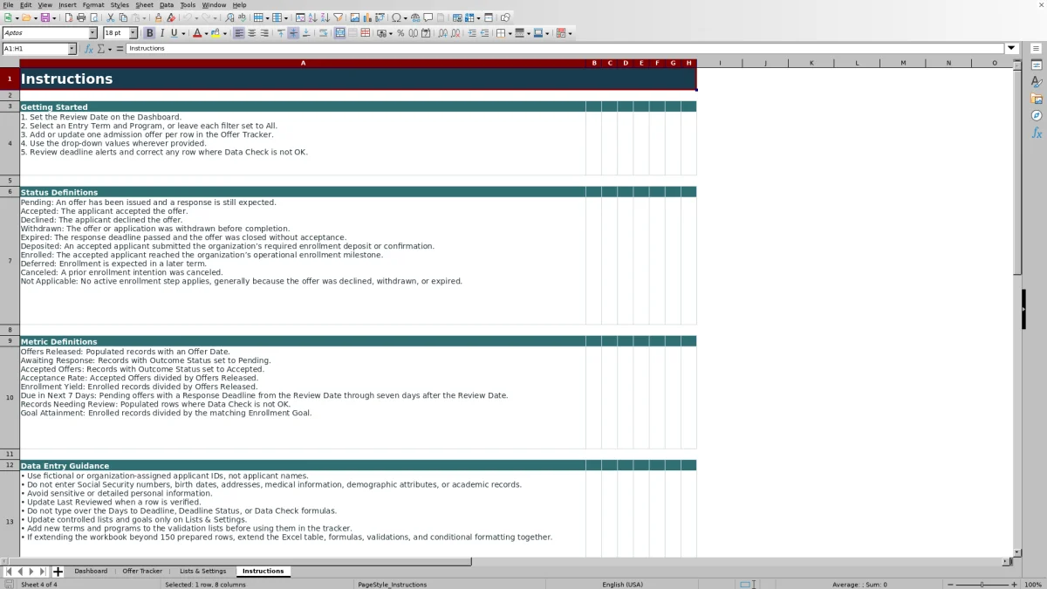Click the Save document icon
Viewport: 1047px width, 589px height.
44,17
